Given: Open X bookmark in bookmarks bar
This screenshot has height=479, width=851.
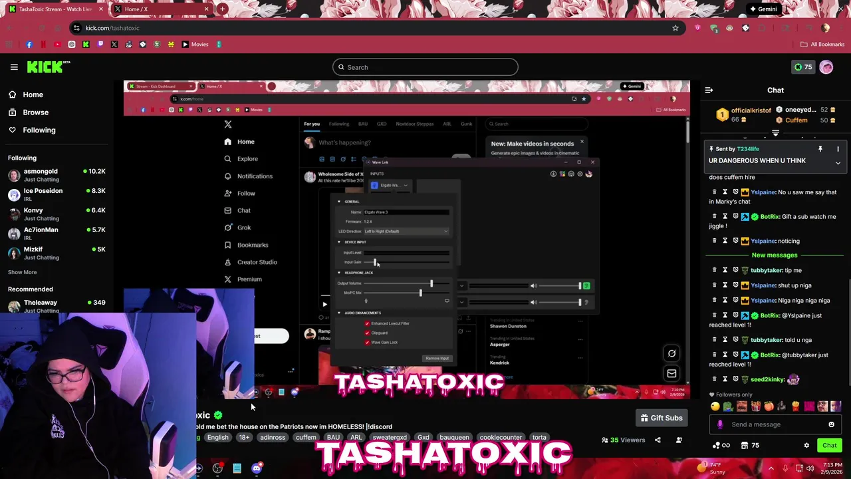Looking at the screenshot, I should 114,45.
